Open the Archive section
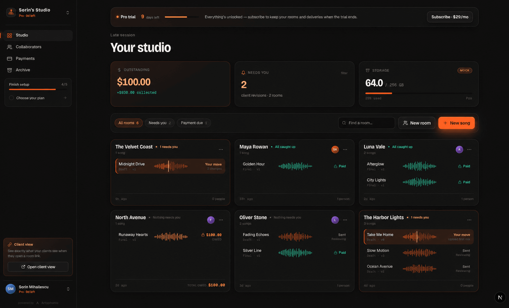Screen dimensions: 509x308 [38, 70]
